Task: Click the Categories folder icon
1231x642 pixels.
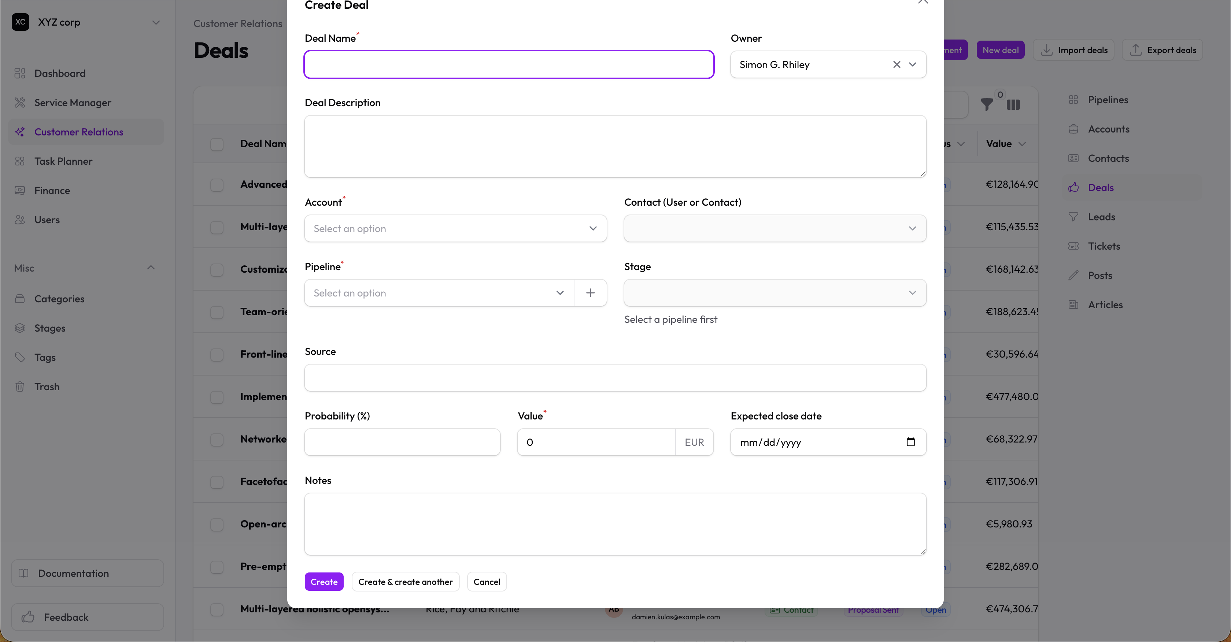Action: 19,299
